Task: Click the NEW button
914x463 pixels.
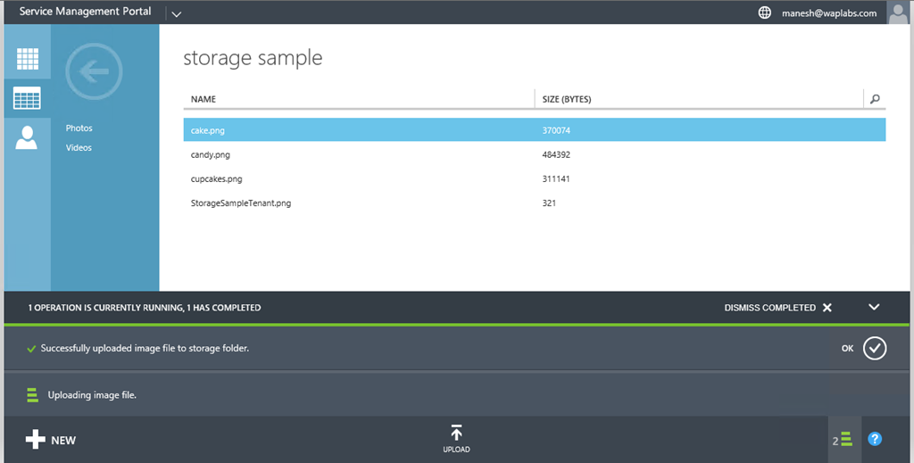Action: click(51, 440)
